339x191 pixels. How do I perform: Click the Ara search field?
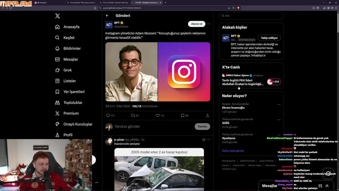251,16
